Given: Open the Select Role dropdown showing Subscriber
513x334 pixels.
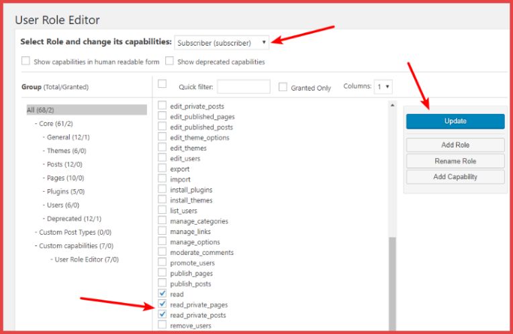Looking at the screenshot, I should (222, 42).
